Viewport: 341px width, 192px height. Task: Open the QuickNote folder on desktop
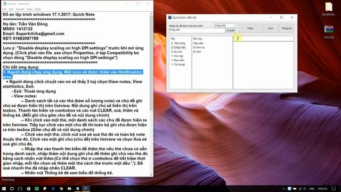329,9
